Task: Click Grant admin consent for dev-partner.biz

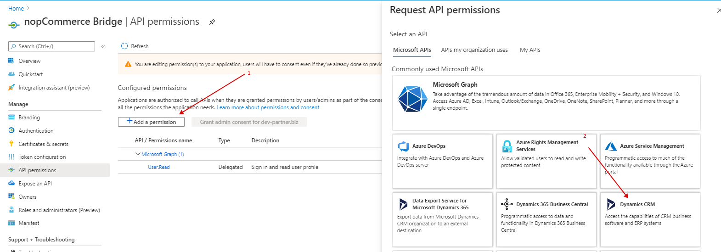Action: click(x=249, y=122)
